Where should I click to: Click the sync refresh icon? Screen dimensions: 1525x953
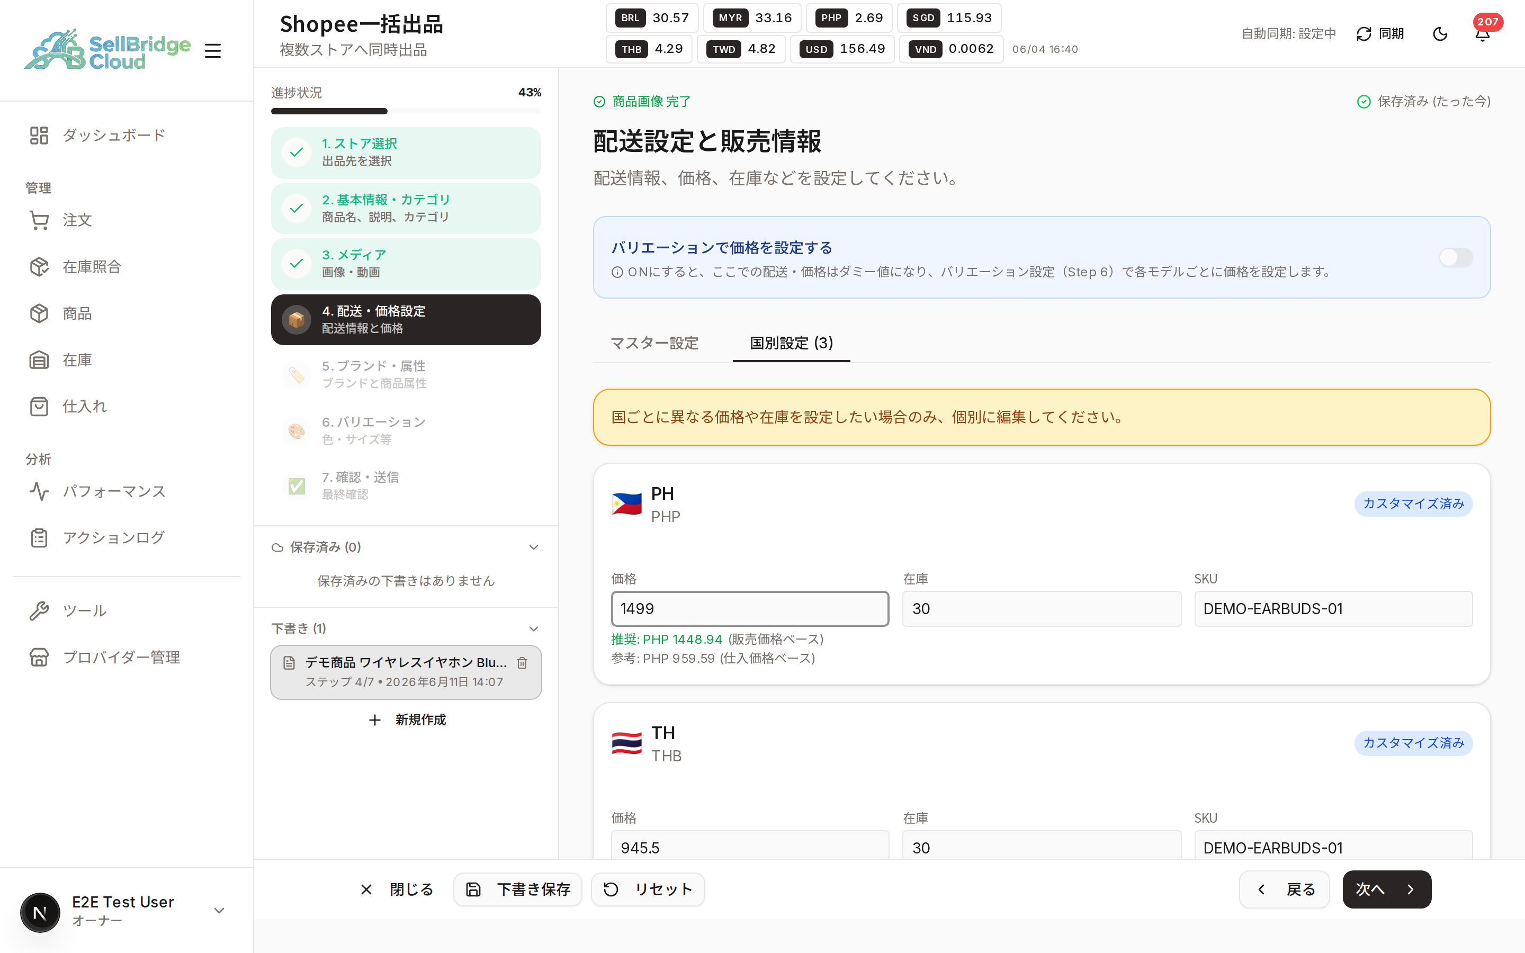pos(1363,34)
